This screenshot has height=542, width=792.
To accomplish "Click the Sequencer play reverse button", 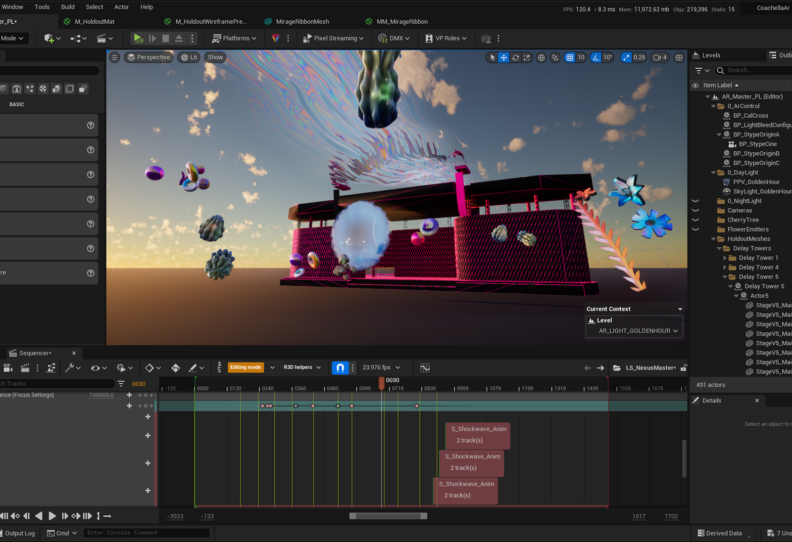I will point(39,516).
